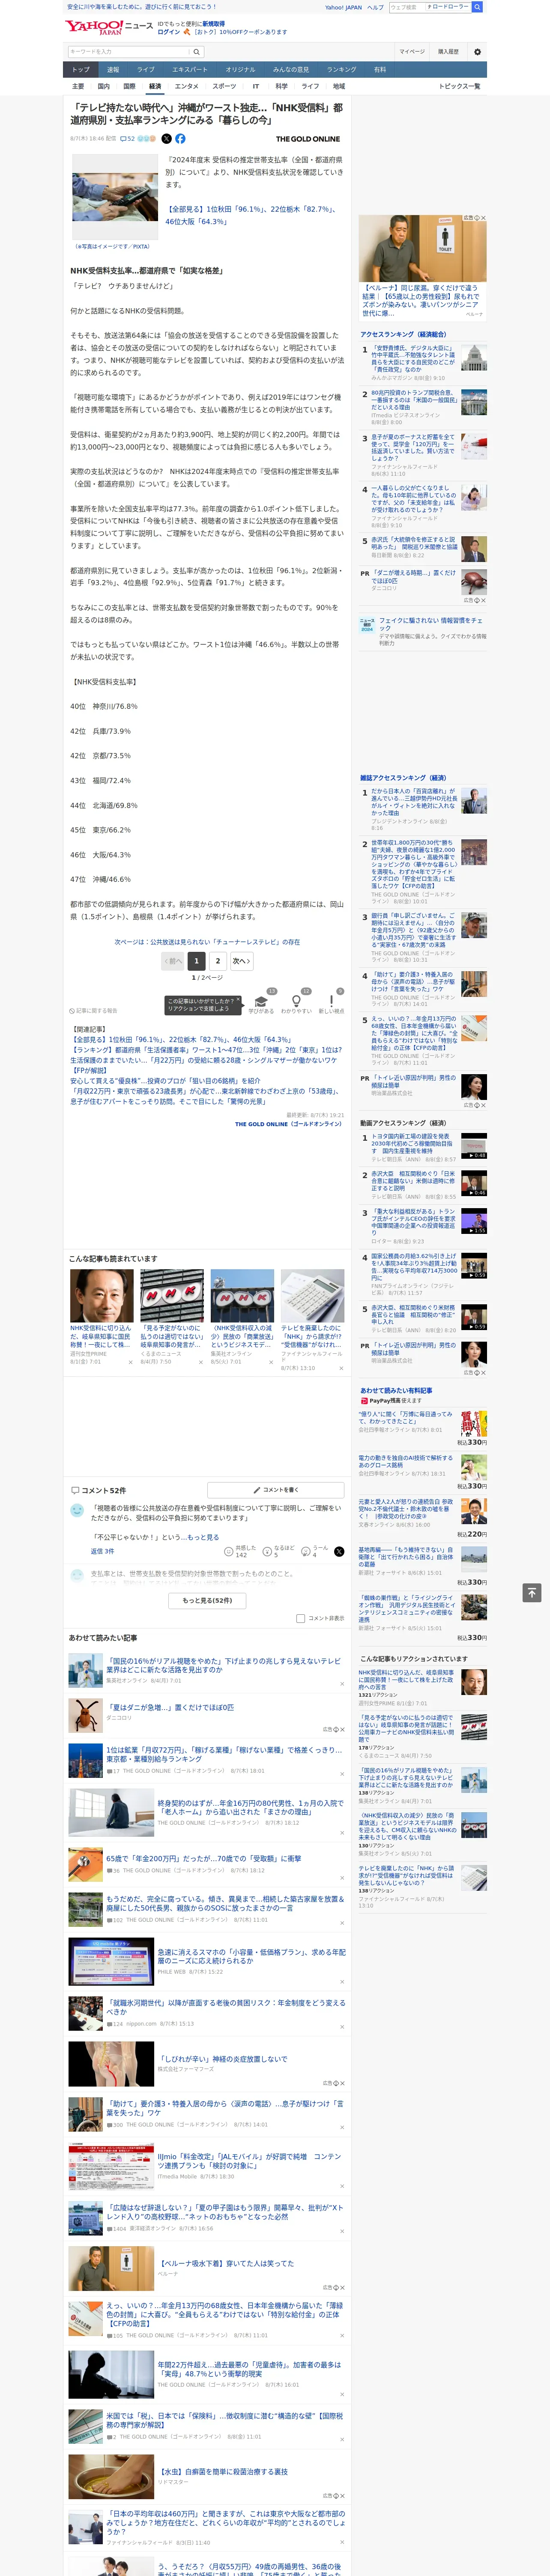Click the scroll-to-top arrow button
550x2576 pixels.
(x=531, y=1592)
